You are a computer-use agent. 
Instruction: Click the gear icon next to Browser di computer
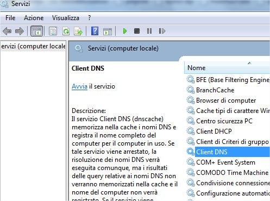pos(191,100)
